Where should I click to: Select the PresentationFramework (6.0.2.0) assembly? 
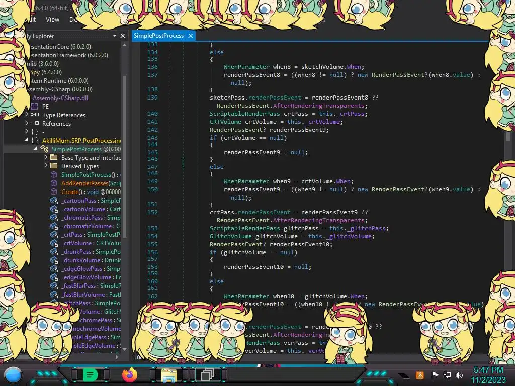pyautogui.click(x=68, y=55)
